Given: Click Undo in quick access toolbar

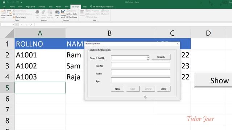Looking at the screenshot, I should [8, 2].
